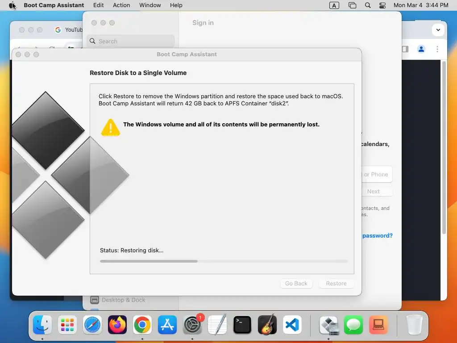Open the Trash in the dock
457x343 pixels.
coord(415,325)
